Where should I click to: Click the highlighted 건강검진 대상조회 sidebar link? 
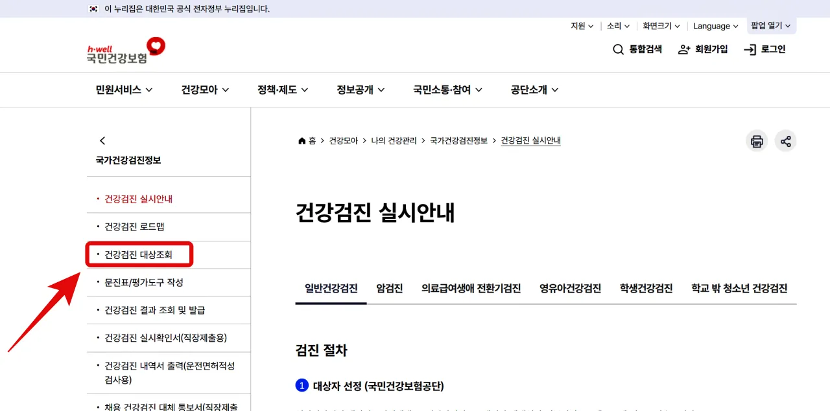tap(138, 254)
